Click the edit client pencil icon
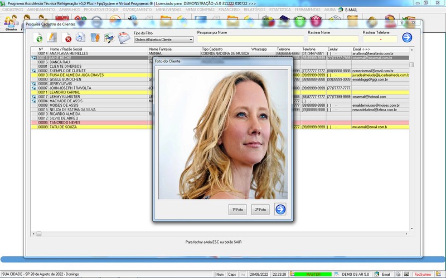This screenshot has height=278, width=446. tap(52, 37)
